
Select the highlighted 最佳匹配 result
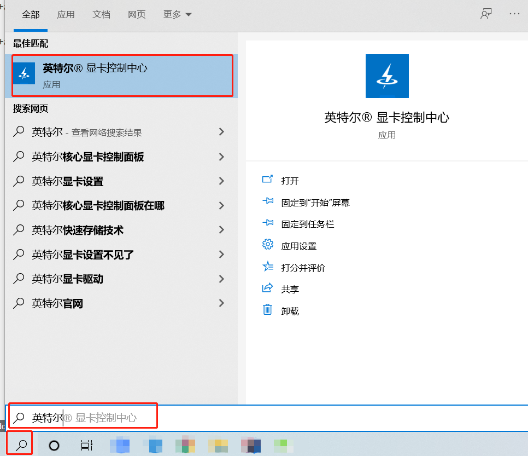tap(122, 75)
